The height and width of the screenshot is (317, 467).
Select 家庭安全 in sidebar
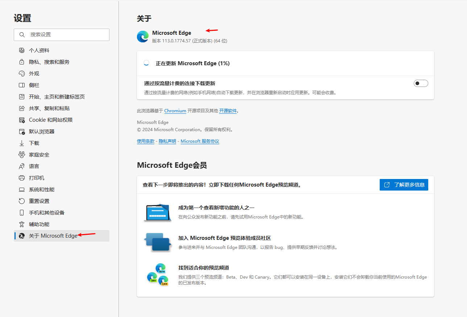(62, 155)
